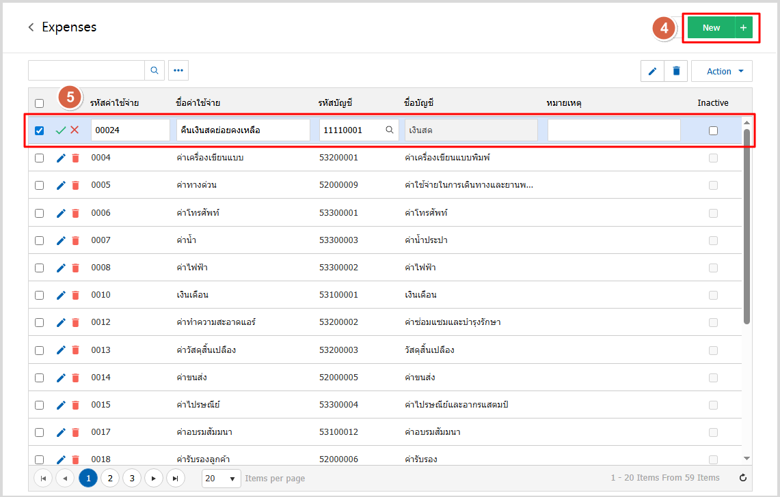Open the Action dropdown menu
This screenshot has width=780, height=497.
pos(722,71)
